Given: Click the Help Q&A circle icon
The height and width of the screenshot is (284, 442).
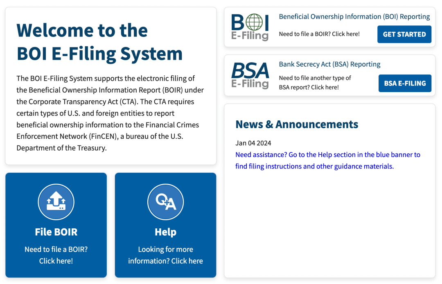Looking at the screenshot, I should [x=165, y=202].
